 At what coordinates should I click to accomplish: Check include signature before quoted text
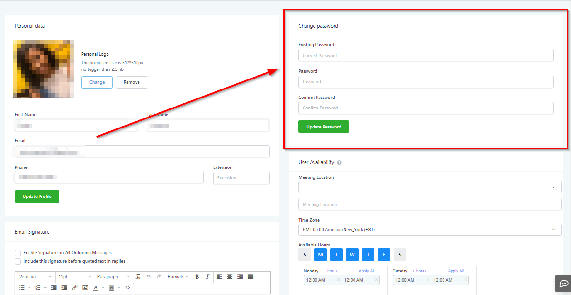pos(18,261)
